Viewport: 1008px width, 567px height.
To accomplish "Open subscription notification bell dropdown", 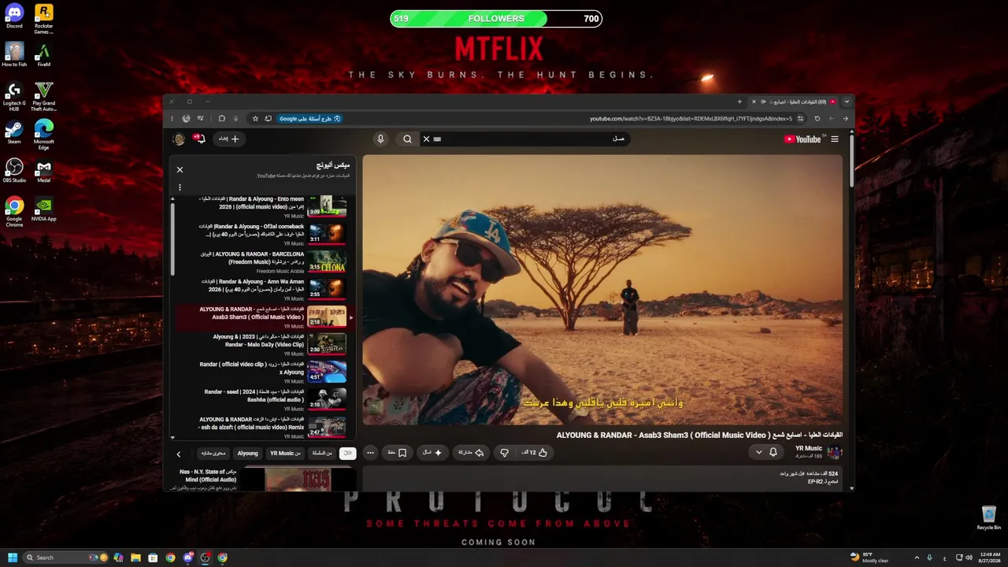I will (766, 453).
